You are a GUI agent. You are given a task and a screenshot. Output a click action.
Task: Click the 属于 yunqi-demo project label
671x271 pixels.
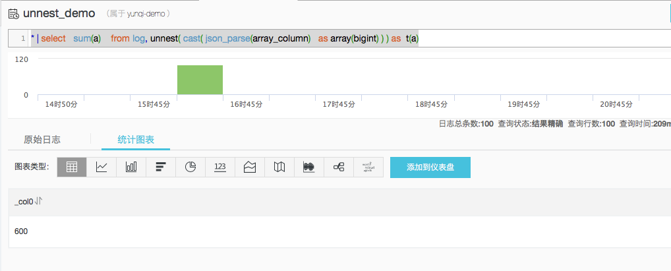point(140,14)
